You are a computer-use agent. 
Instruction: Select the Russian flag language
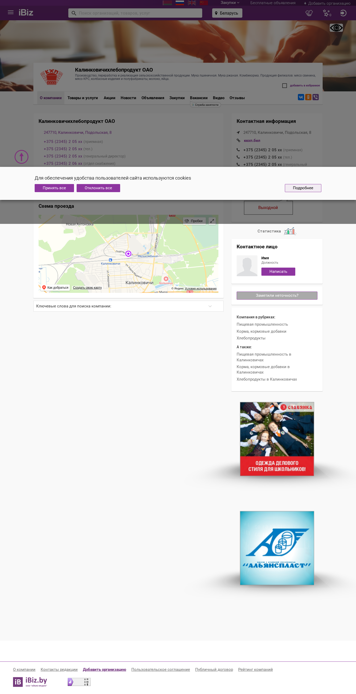point(180,3)
